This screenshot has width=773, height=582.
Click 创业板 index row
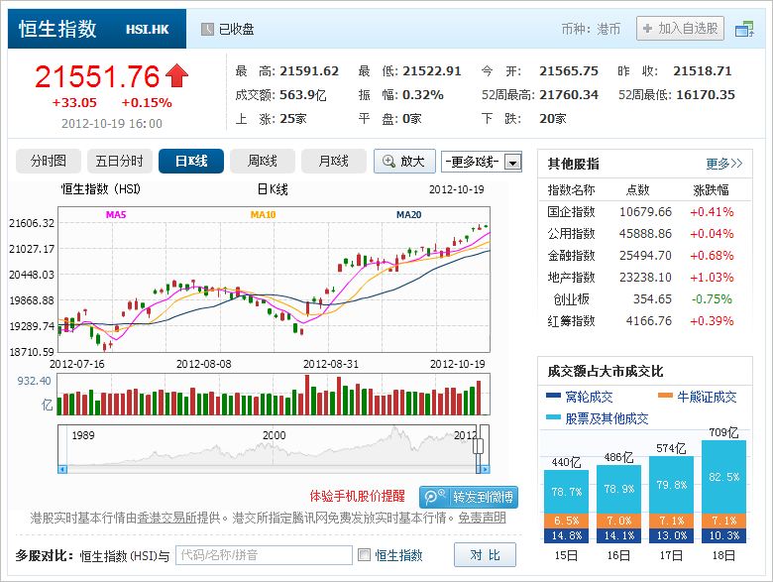(645, 298)
